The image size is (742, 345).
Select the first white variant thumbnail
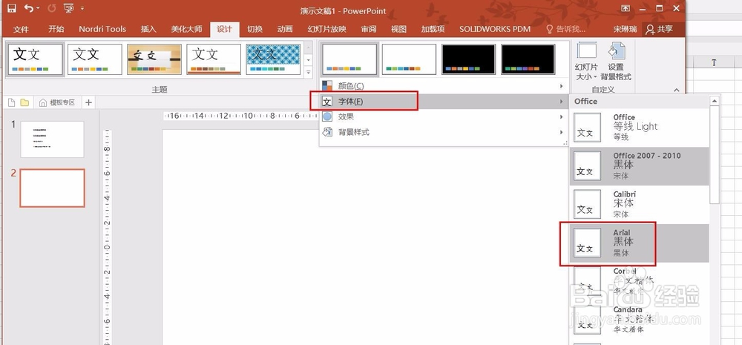(349, 59)
